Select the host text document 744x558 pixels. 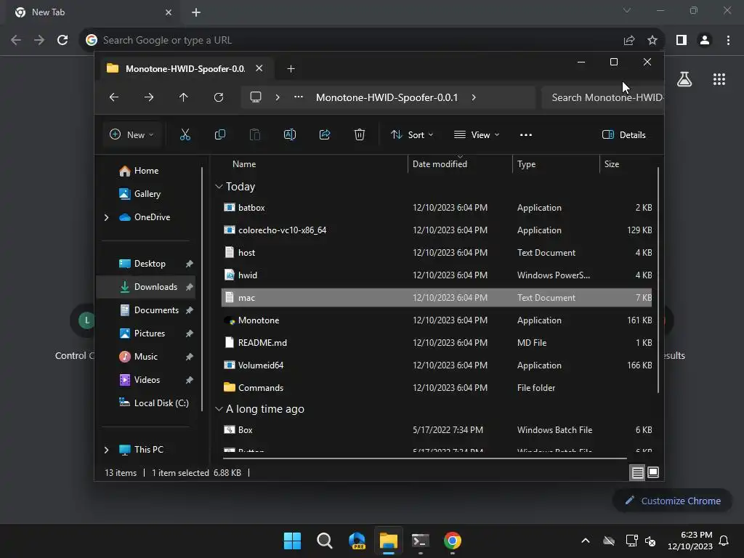tap(437, 253)
